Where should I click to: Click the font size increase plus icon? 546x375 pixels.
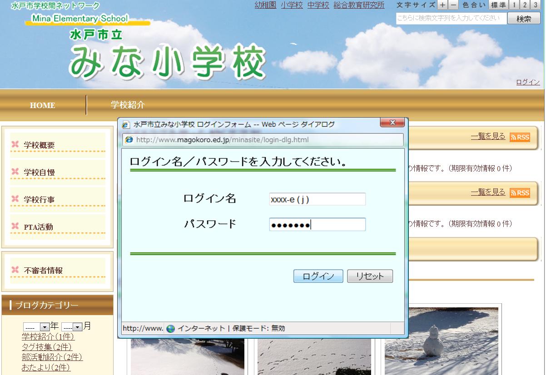[442, 5]
